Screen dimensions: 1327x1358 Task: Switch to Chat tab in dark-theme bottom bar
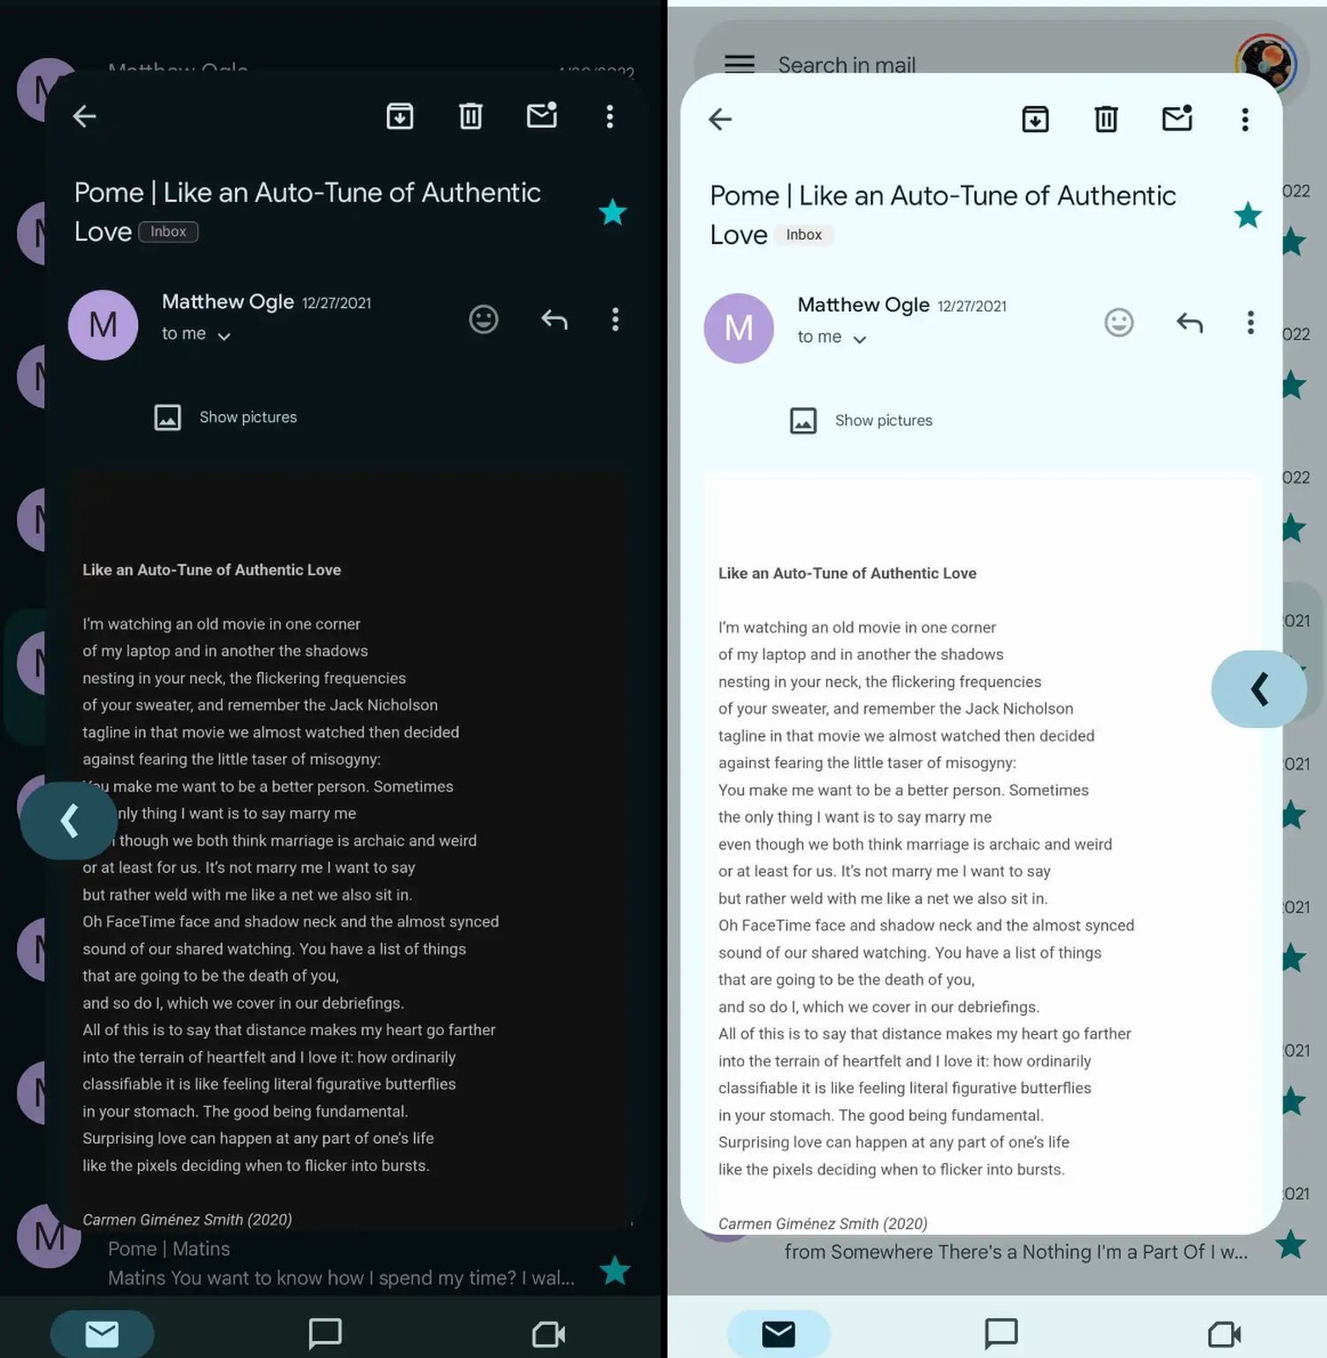[325, 1332]
